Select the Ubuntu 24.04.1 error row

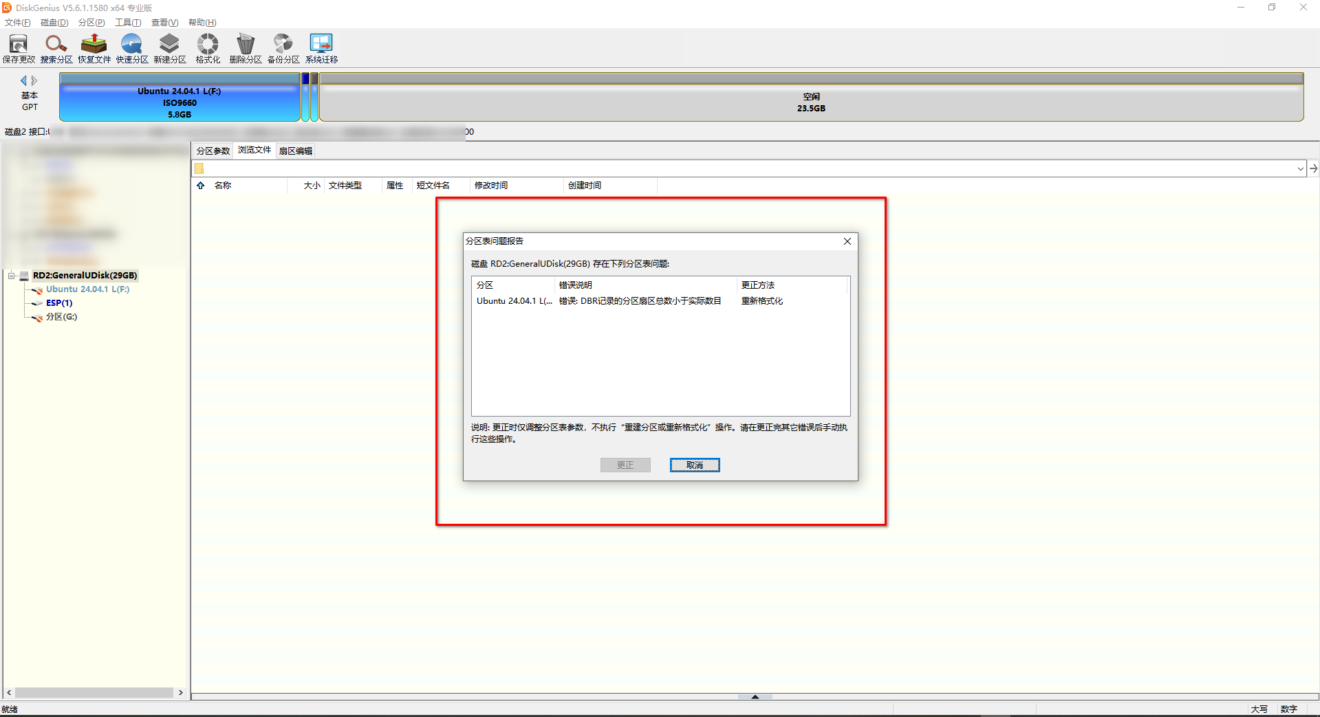point(660,301)
